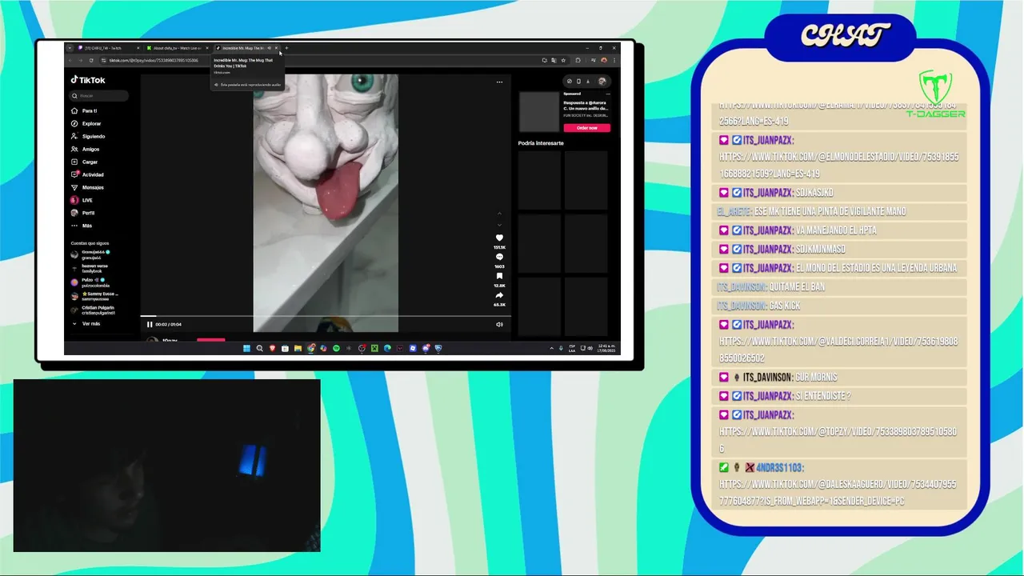Expand Ver más followed accounts

pos(86,324)
